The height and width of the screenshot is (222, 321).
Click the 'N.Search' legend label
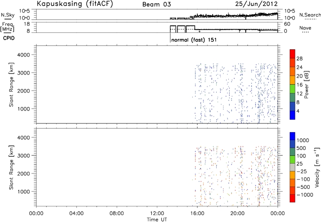pyautogui.click(x=310, y=15)
